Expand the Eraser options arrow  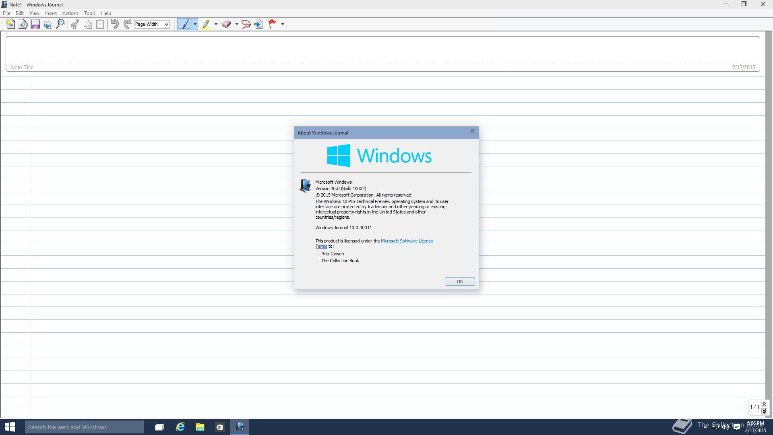237,24
